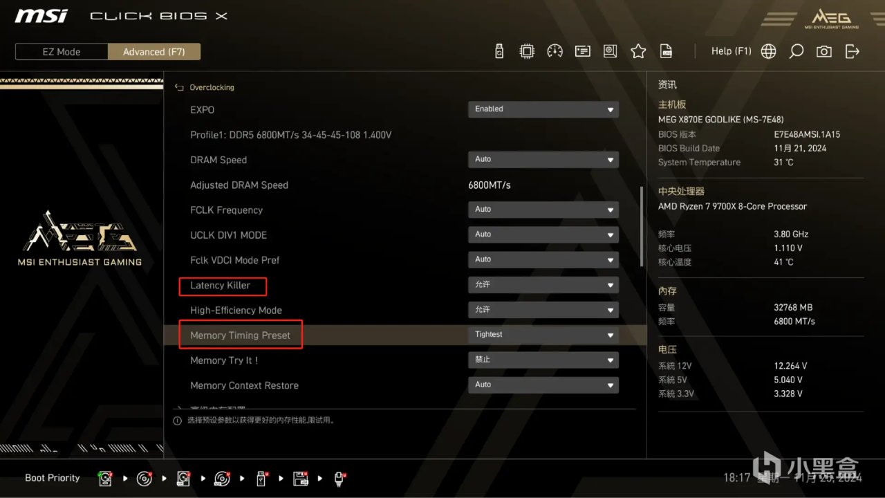The image size is (885, 498).
Task: Change language with the globe icon
Action: tap(768, 51)
